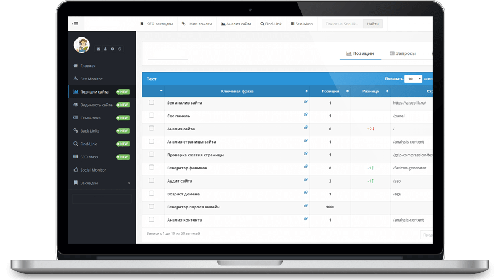Switch to the Позиции tab
Viewport: 498px width, 280px height.
[360, 53]
